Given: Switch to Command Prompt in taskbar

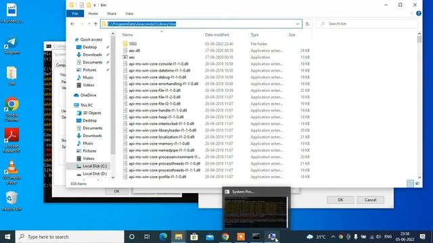Looking at the screenshot, I should [x=256, y=237].
